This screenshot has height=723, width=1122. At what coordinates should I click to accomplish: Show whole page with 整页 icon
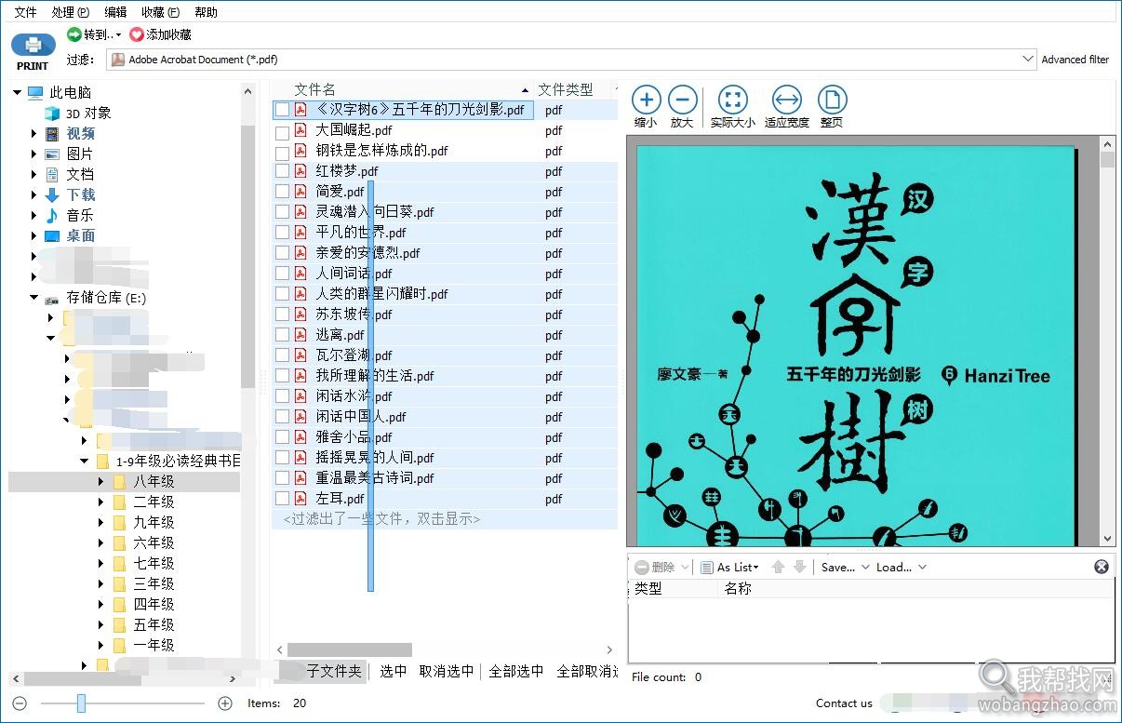tap(832, 100)
